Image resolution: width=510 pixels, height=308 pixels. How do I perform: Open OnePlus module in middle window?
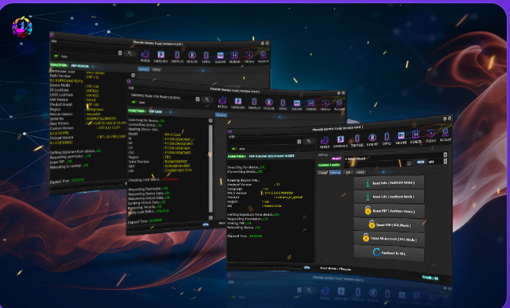[x=254, y=103]
